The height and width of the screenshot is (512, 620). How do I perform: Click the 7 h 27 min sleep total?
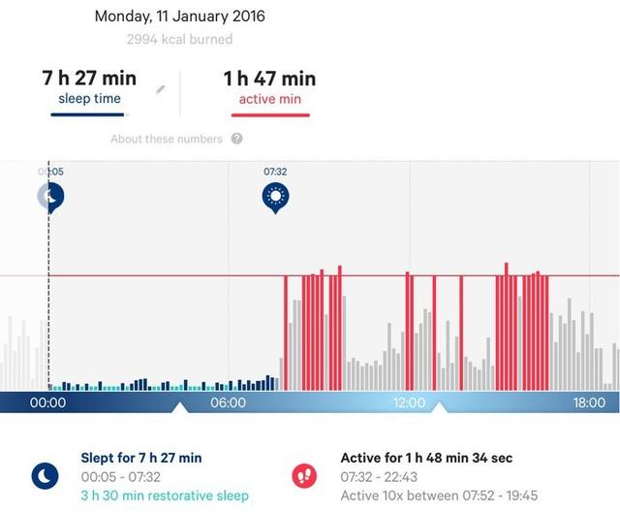point(89,78)
